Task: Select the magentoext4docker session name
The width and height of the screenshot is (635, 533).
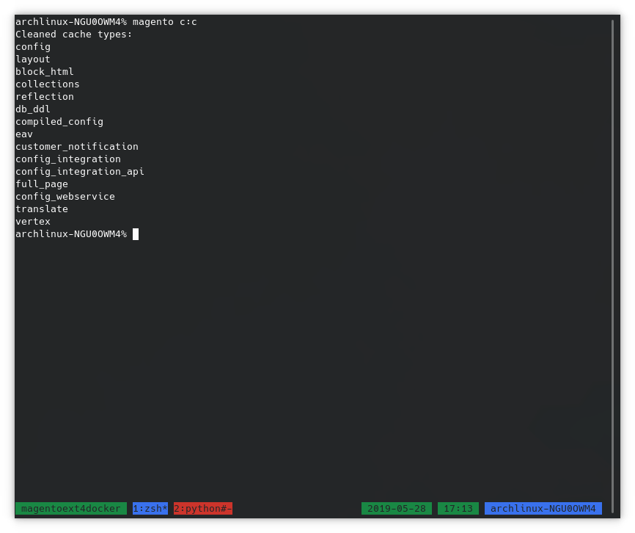Action: 72,508
